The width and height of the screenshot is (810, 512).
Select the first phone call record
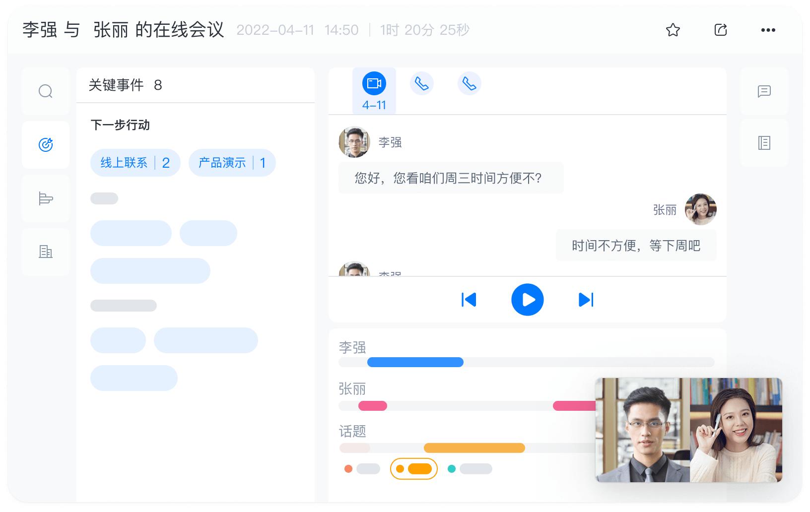[422, 83]
